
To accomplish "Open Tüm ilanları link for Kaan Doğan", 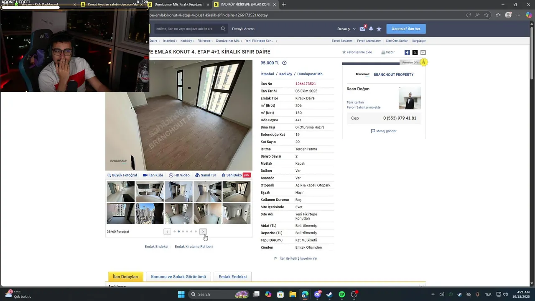I will click(x=355, y=102).
